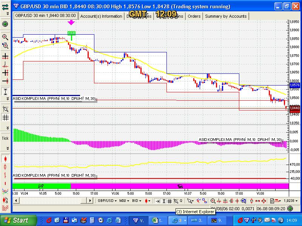
Task: Select the arrow pointer tool in bottom toolbar
Action: click(190, 201)
